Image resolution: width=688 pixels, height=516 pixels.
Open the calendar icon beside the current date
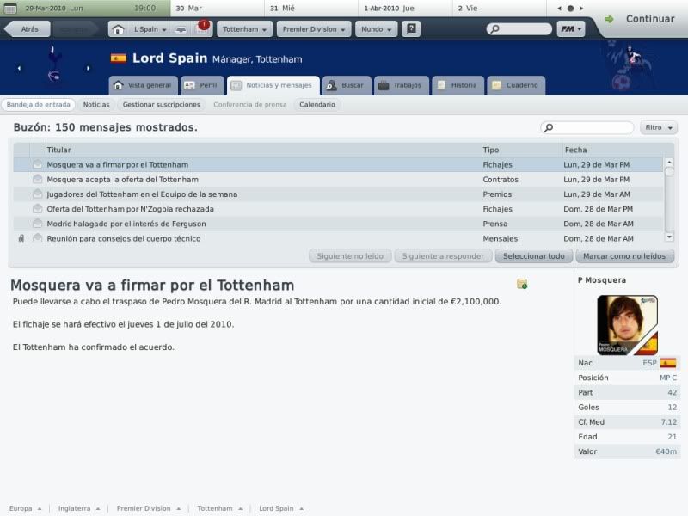10,9
